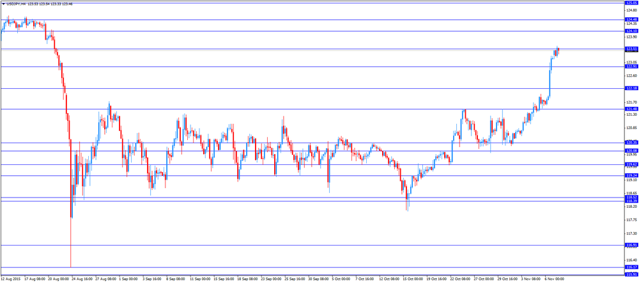Select the 120.35 horizontal line price label
The width and height of the screenshot is (639, 282).
click(631, 143)
